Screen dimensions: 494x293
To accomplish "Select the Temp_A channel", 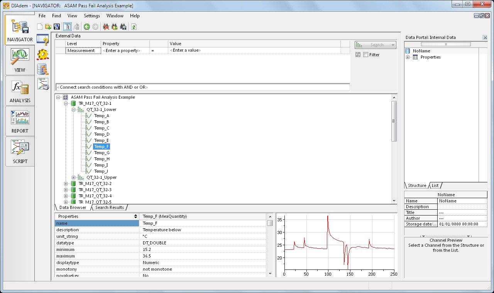I will click(102, 116).
